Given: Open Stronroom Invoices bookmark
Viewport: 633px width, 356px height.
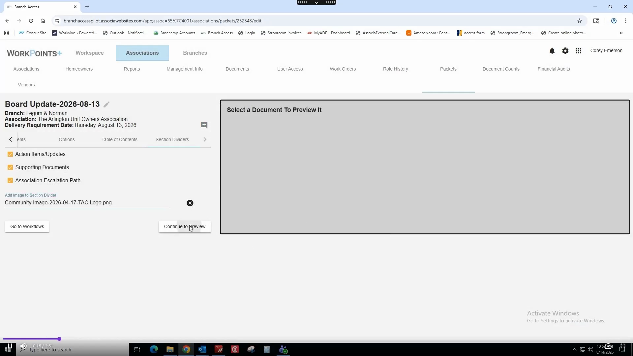Looking at the screenshot, I should (281, 33).
